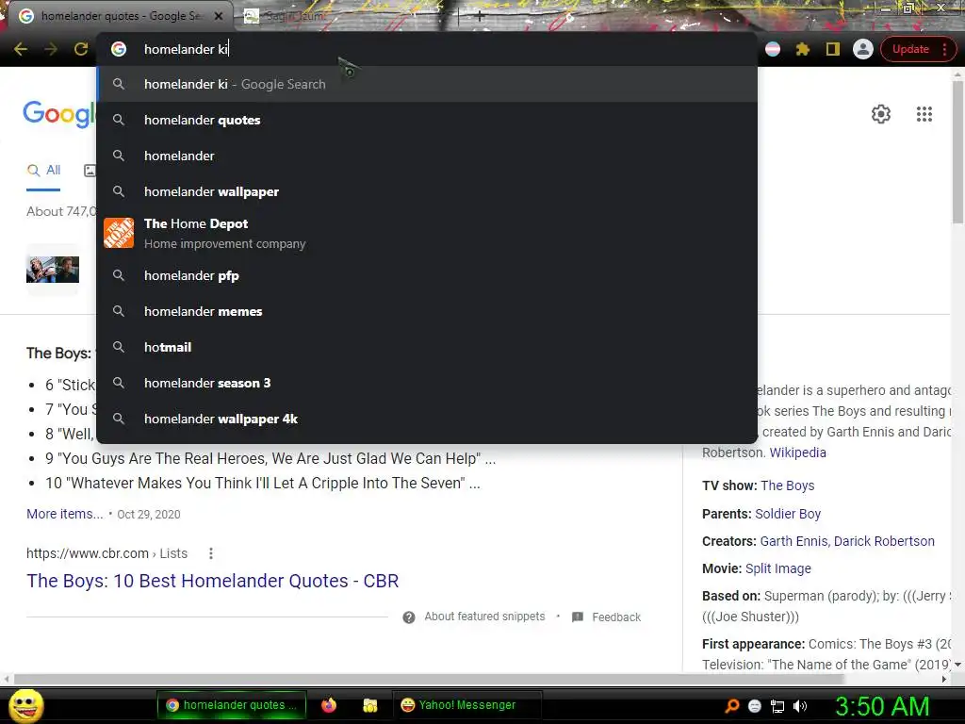Open the Extensions puzzle icon
Viewport: 965px width, 724px height.
[803, 49]
